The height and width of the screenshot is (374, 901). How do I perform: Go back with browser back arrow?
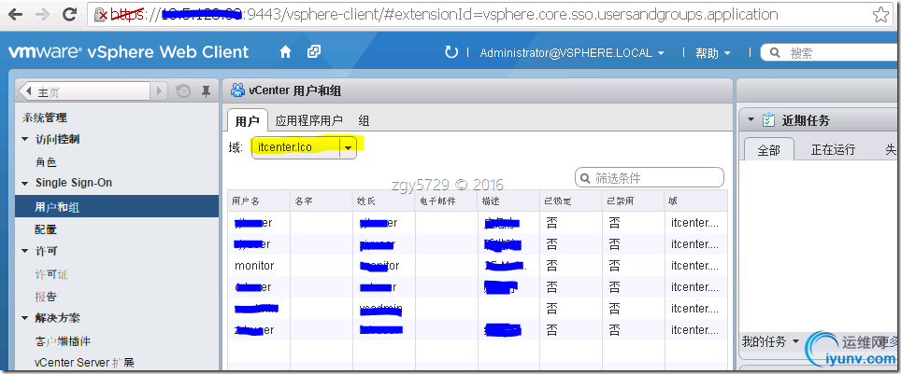click(14, 14)
